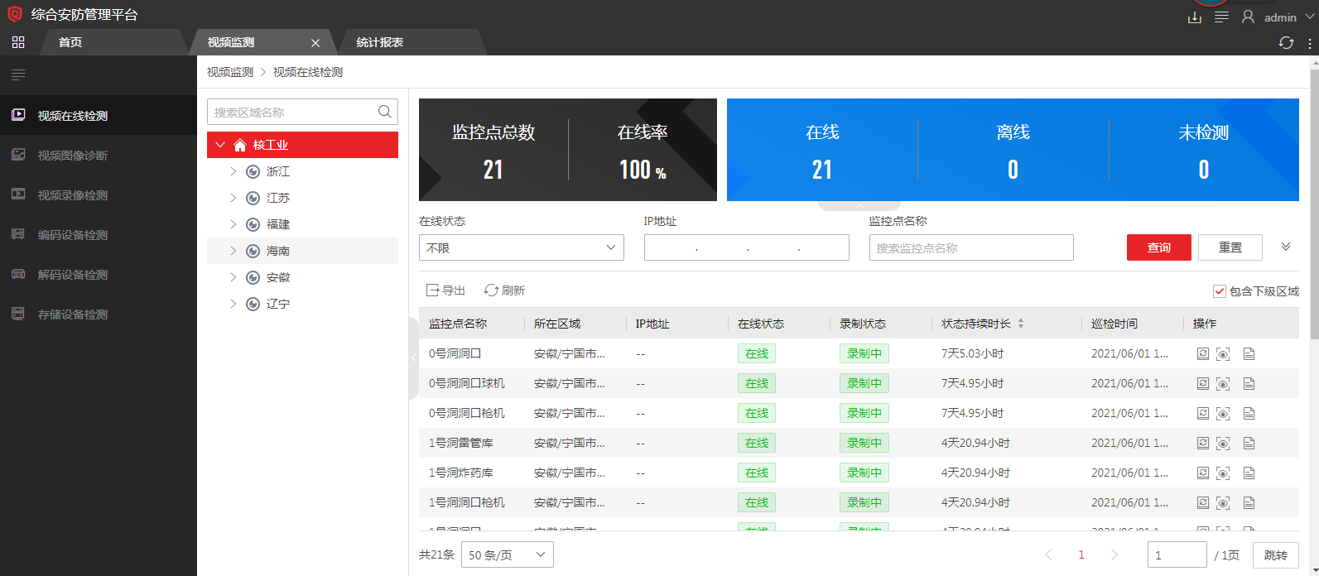Click the IP地址 input field
This screenshot has height=576, width=1319.
click(747, 247)
